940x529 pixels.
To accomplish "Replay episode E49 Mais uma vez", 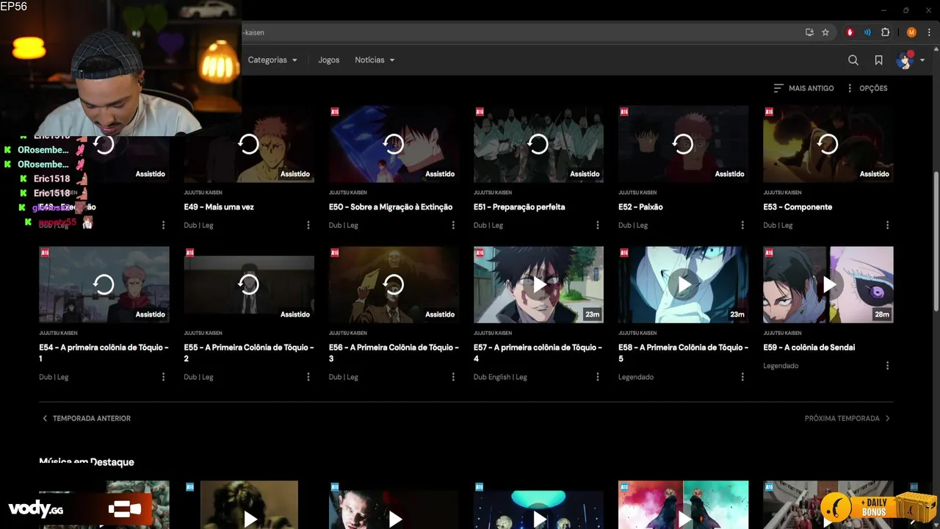I will [x=249, y=144].
